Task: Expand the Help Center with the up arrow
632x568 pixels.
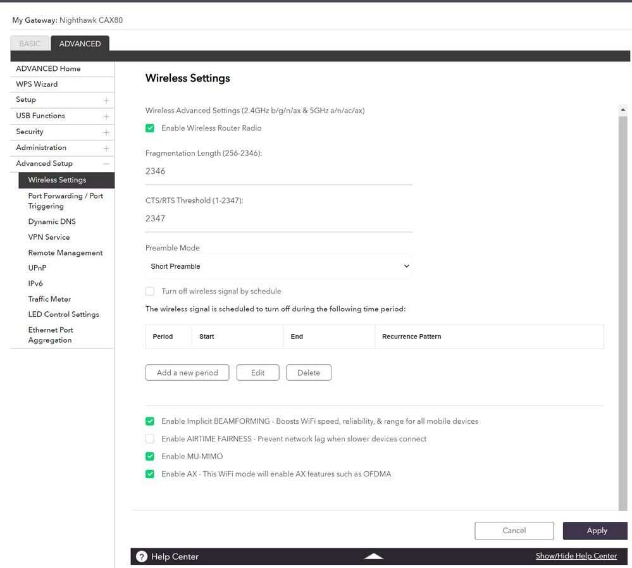Action: point(374,557)
